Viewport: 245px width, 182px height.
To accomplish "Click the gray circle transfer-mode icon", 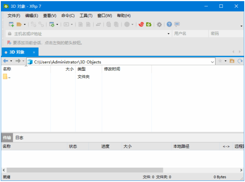I will point(127,24).
